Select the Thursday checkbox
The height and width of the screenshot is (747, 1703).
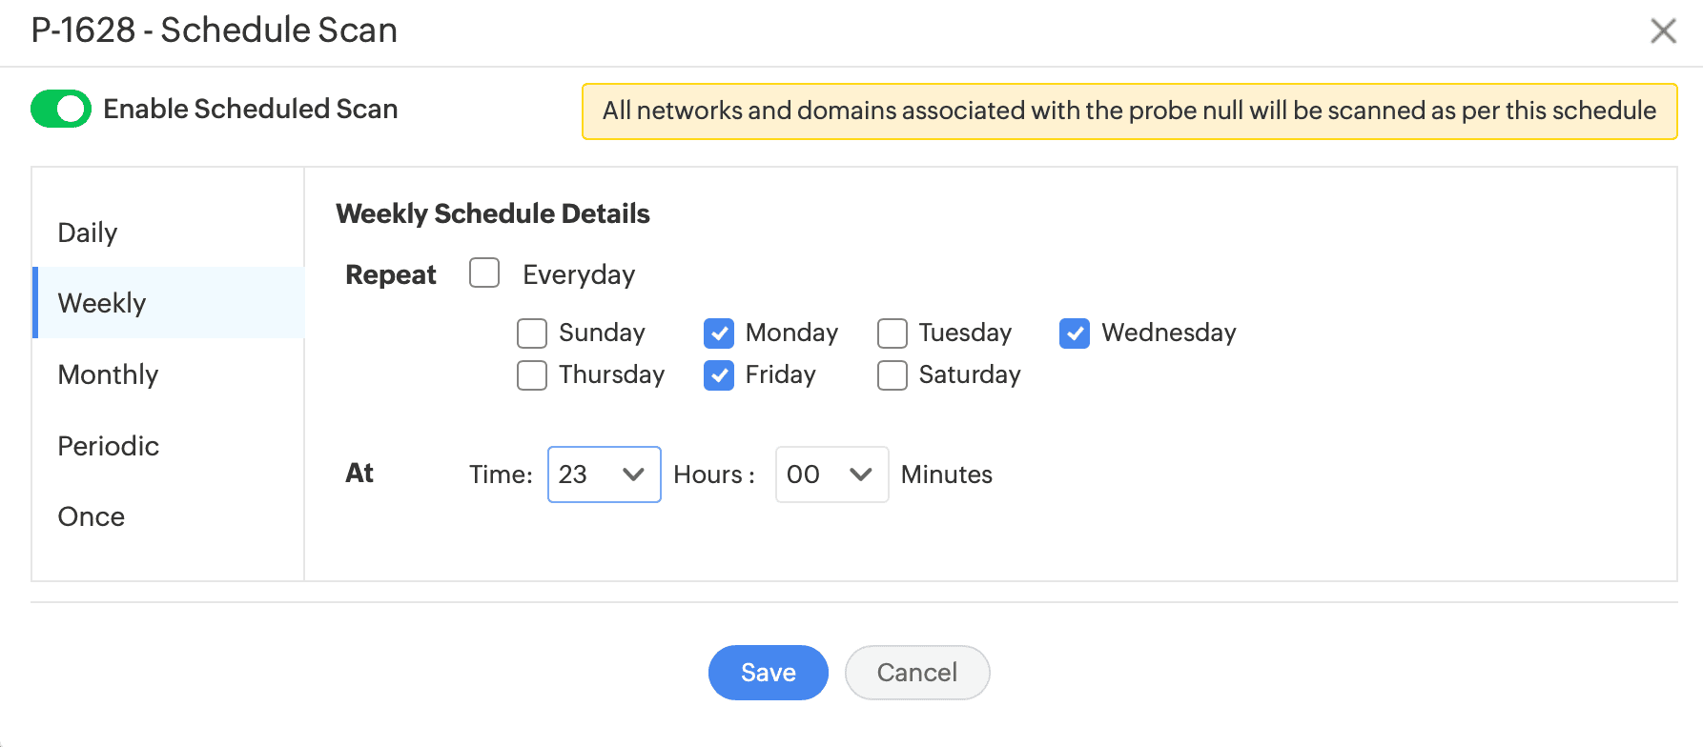pyautogui.click(x=532, y=375)
